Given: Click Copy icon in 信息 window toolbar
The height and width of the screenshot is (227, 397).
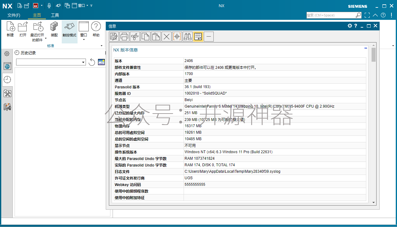Looking at the screenshot, I should [x=145, y=37].
